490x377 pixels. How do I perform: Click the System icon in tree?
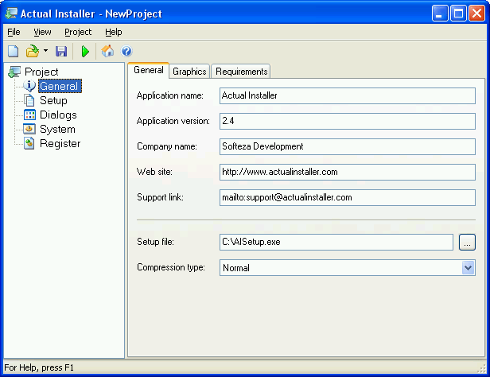[29, 129]
